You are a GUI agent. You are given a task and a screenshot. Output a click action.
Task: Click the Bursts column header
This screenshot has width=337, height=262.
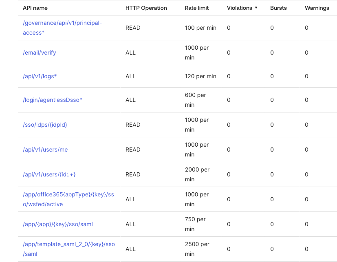pyautogui.click(x=279, y=8)
